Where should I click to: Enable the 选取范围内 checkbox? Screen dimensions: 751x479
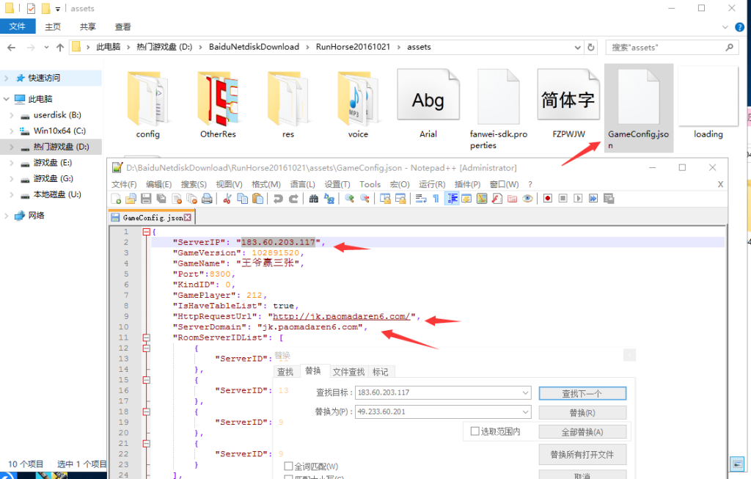tap(475, 431)
